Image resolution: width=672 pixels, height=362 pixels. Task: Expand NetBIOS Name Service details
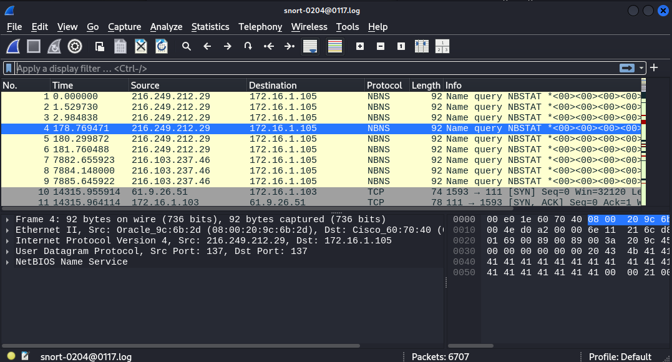tap(7, 262)
